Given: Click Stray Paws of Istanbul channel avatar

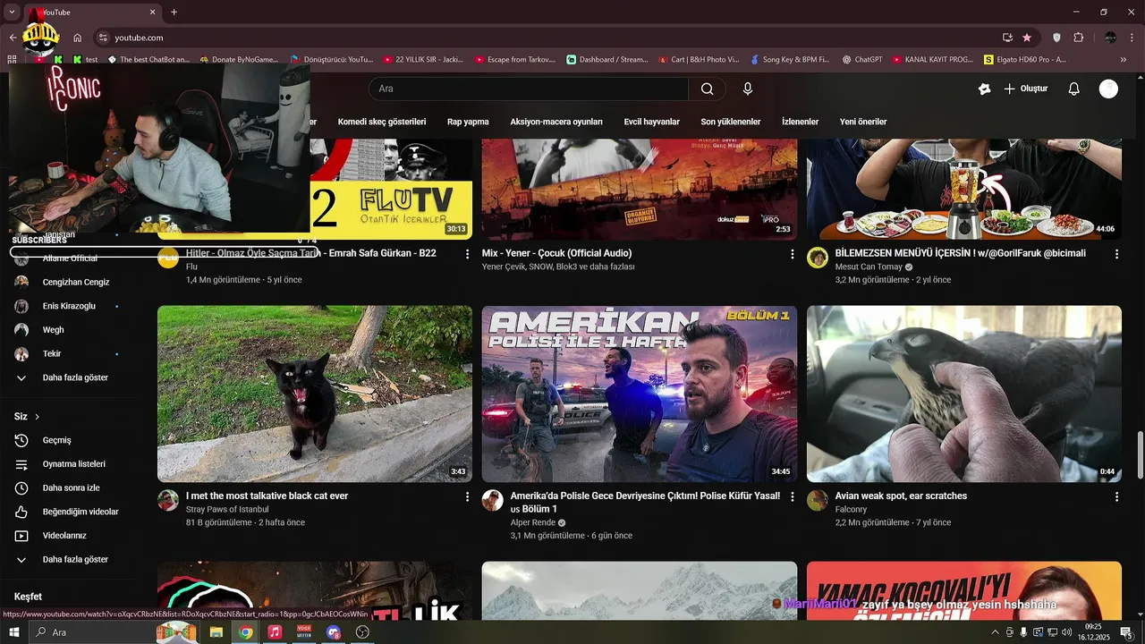Looking at the screenshot, I should (x=168, y=500).
